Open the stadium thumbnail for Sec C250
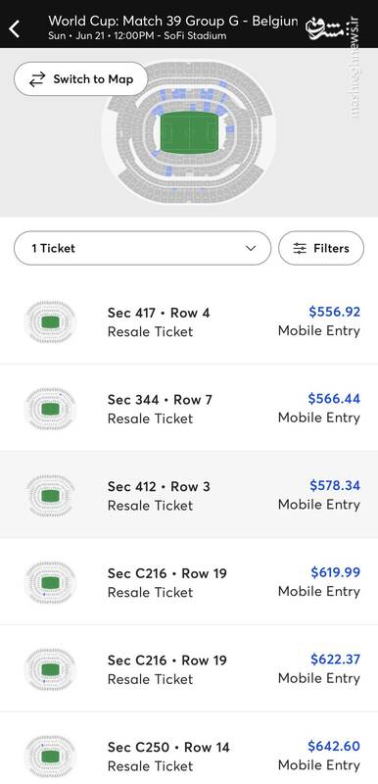378x784 pixels. click(x=50, y=756)
